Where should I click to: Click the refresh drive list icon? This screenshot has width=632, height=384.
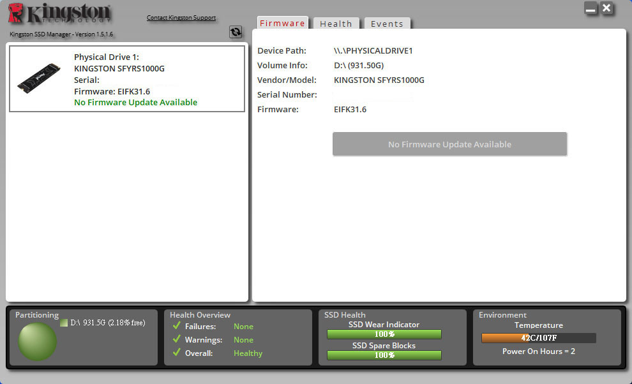(236, 32)
